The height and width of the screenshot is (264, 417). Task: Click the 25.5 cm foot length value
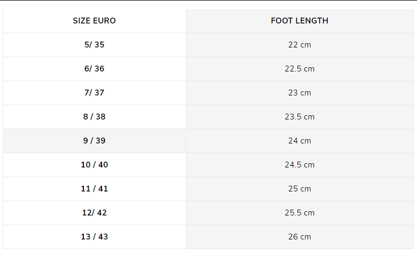point(300,213)
